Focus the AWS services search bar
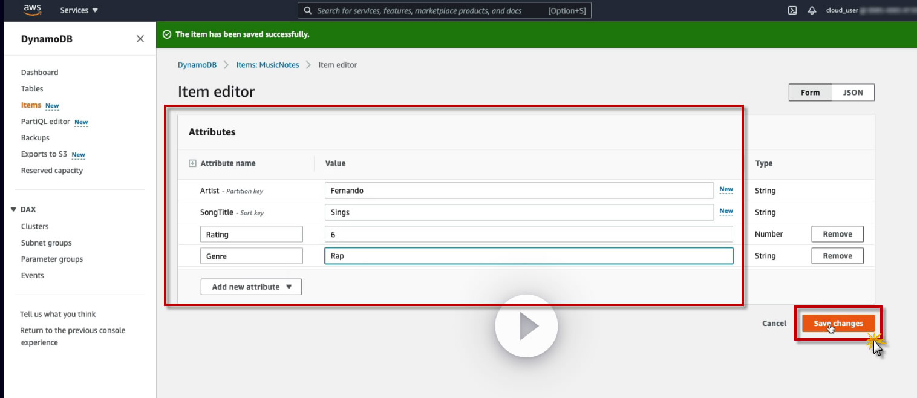 [x=445, y=10]
